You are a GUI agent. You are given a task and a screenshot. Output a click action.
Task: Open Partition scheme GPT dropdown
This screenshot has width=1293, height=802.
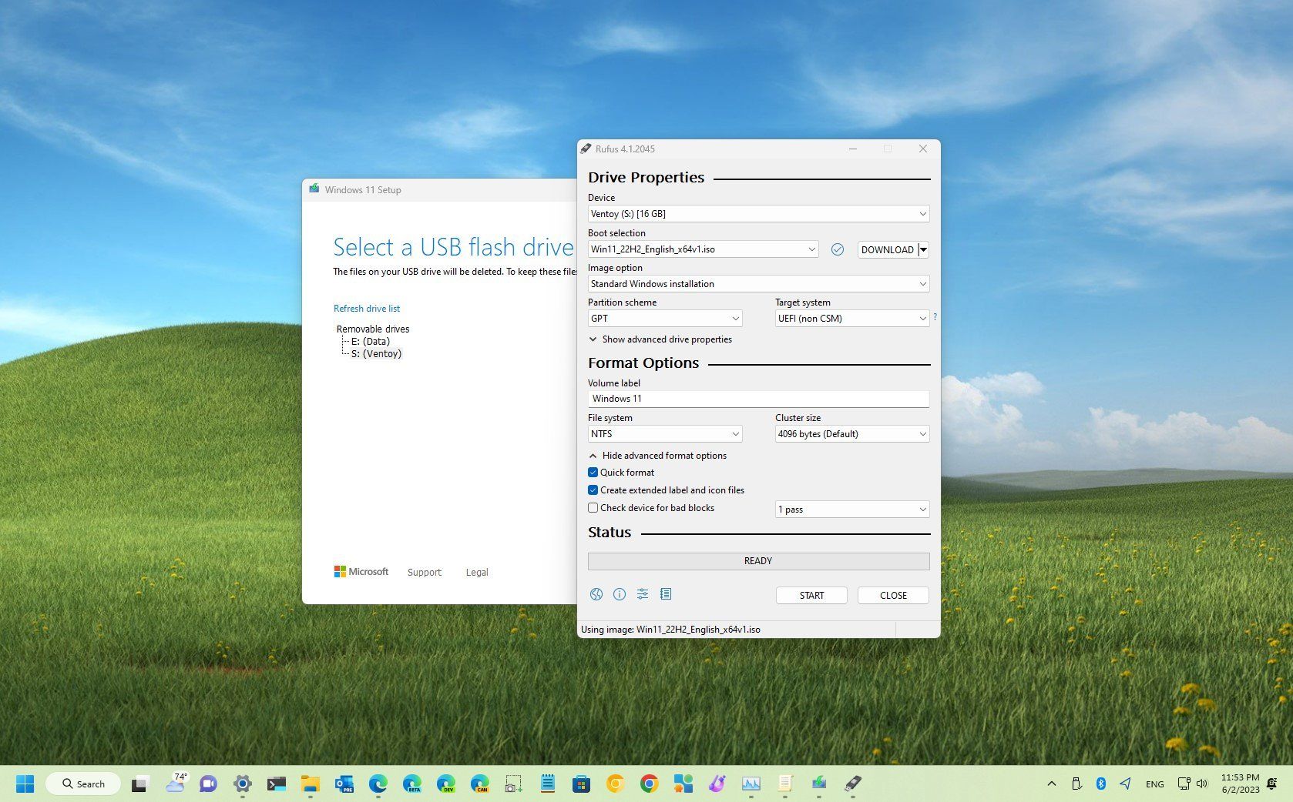(x=665, y=319)
